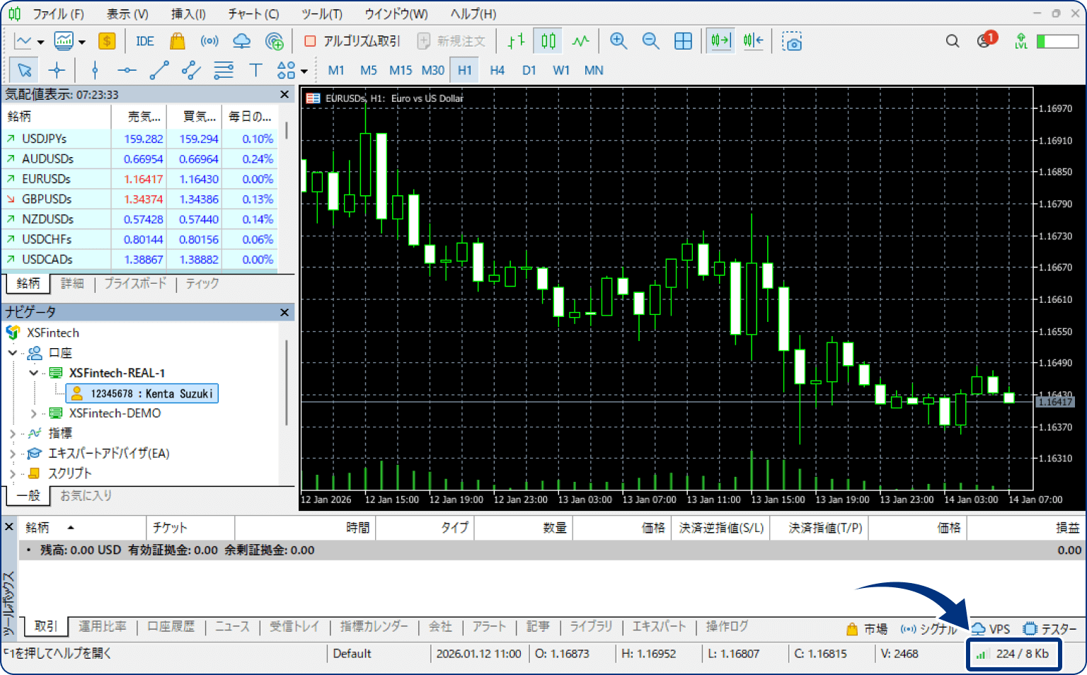Viewport: 1087px width, 675px height.
Task: Click connection status 224 / 8 Kb indicator
Action: click(1014, 654)
